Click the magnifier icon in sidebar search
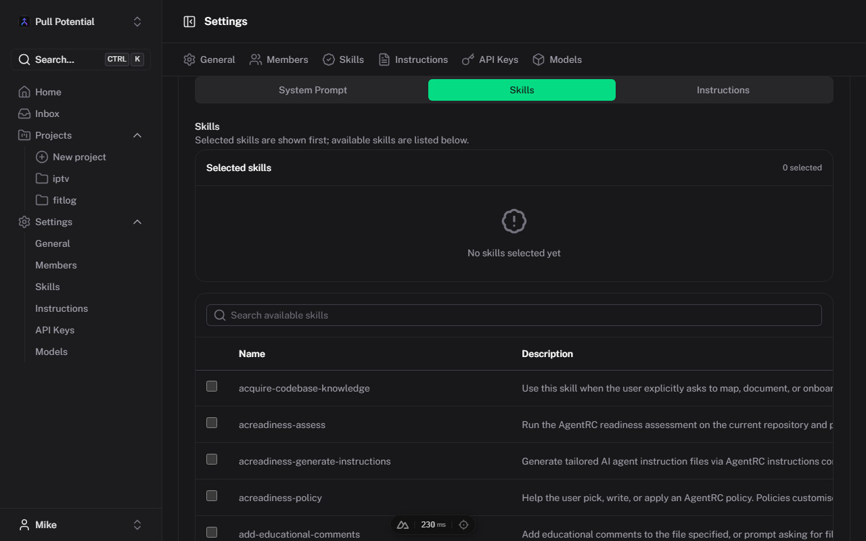The height and width of the screenshot is (541, 866). point(24,60)
